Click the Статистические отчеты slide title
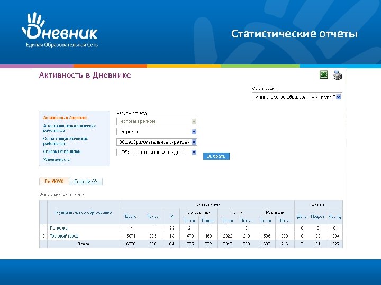The height and width of the screenshot is (285, 381). point(294,34)
